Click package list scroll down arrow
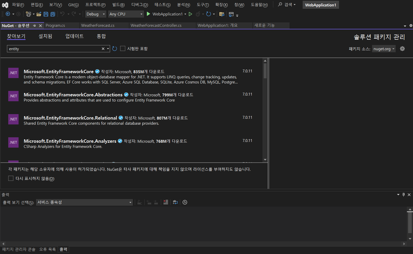 [265, 160]
